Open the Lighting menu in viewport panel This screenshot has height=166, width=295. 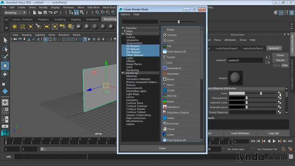tap(40, 35)
